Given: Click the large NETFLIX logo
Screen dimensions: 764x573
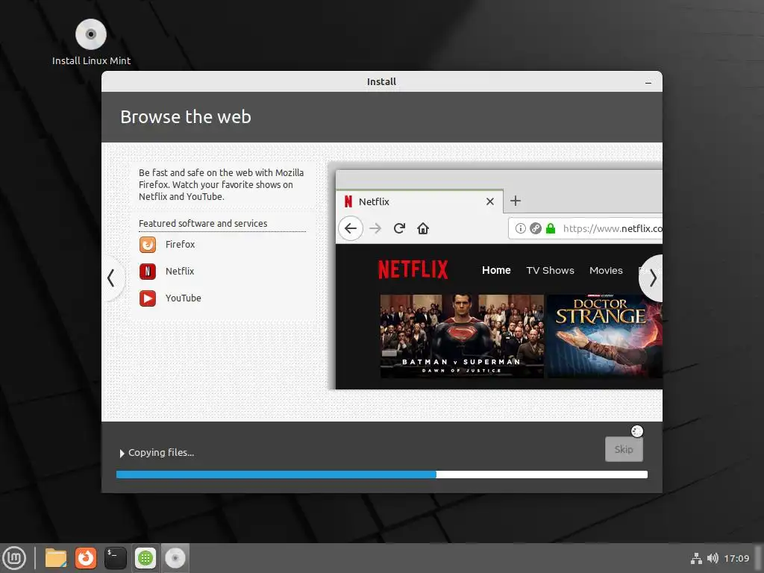Looking at the screenshot, I should pyautogui.click(x=413, y=269).
